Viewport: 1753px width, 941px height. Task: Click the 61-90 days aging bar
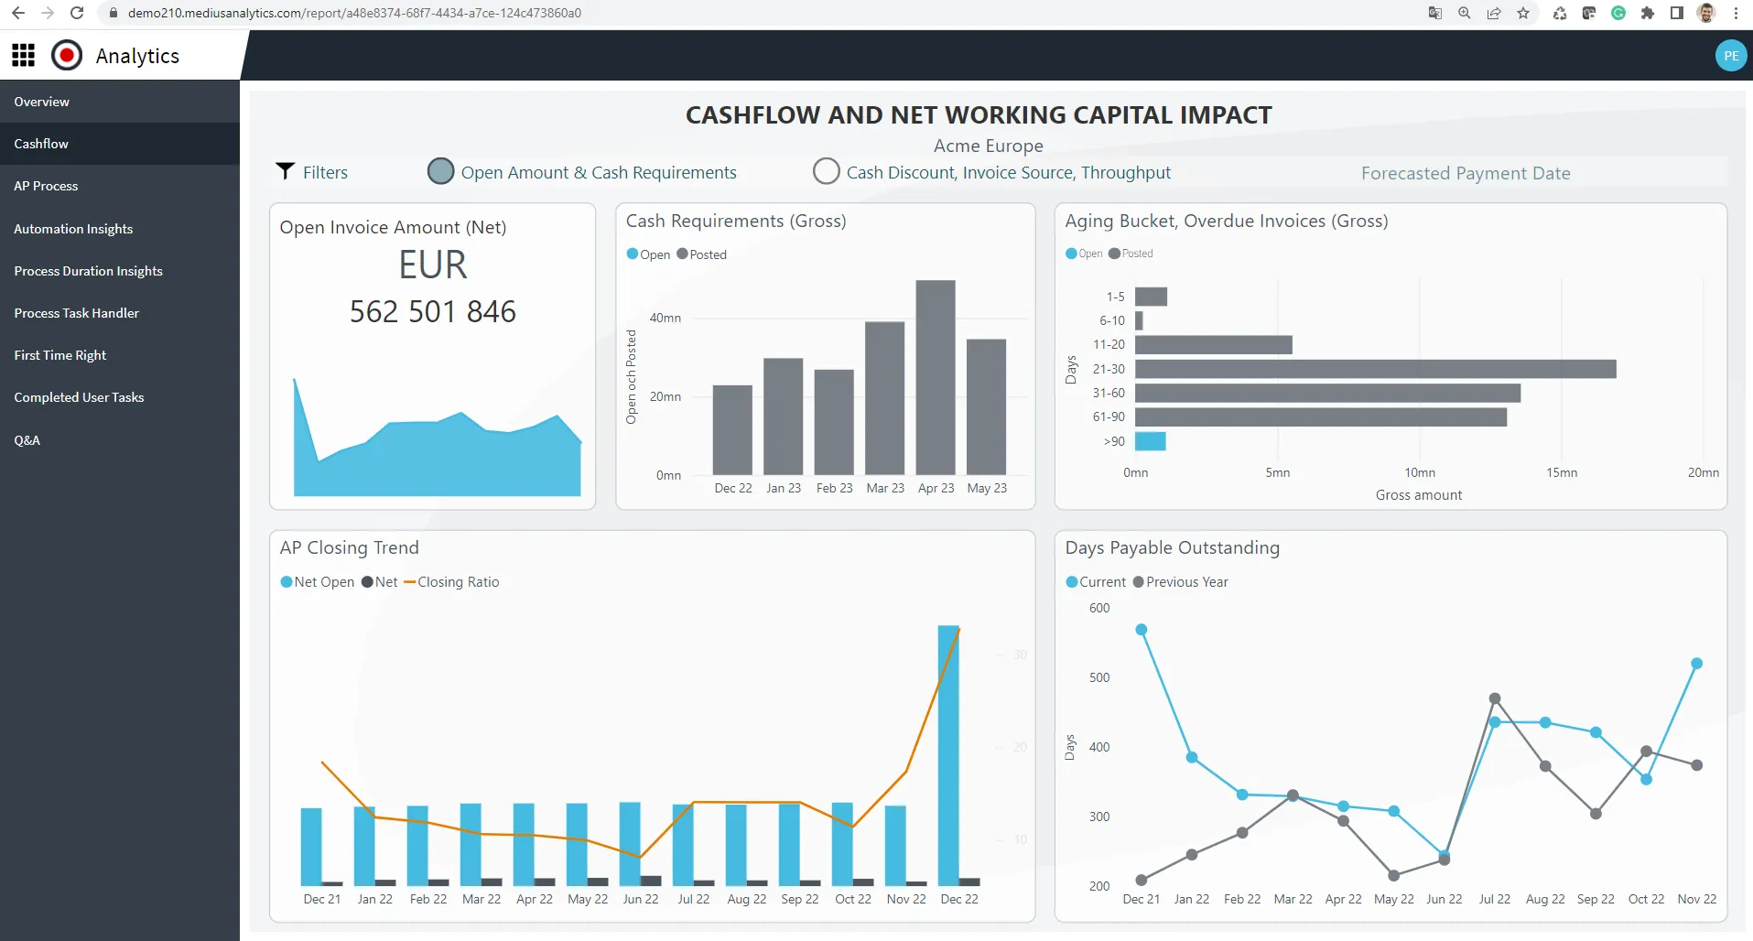pyautogui.click(x=1321, y=416)
